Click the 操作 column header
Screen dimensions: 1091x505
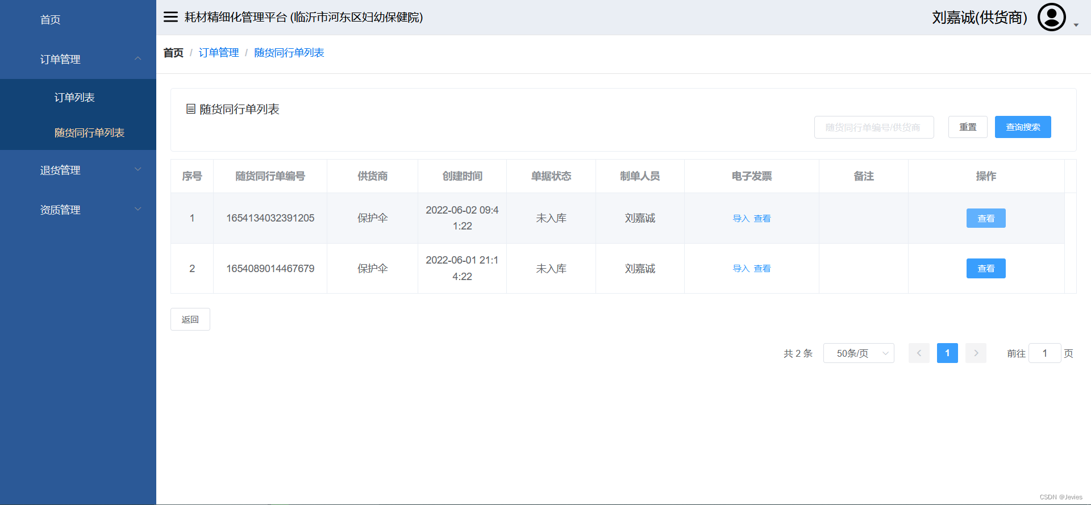pos(986,176)
